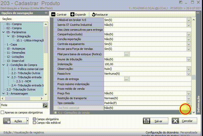The image size is (203, 136).
Task: Expand the Informação side panel chevrons
Action: point(198,13)
